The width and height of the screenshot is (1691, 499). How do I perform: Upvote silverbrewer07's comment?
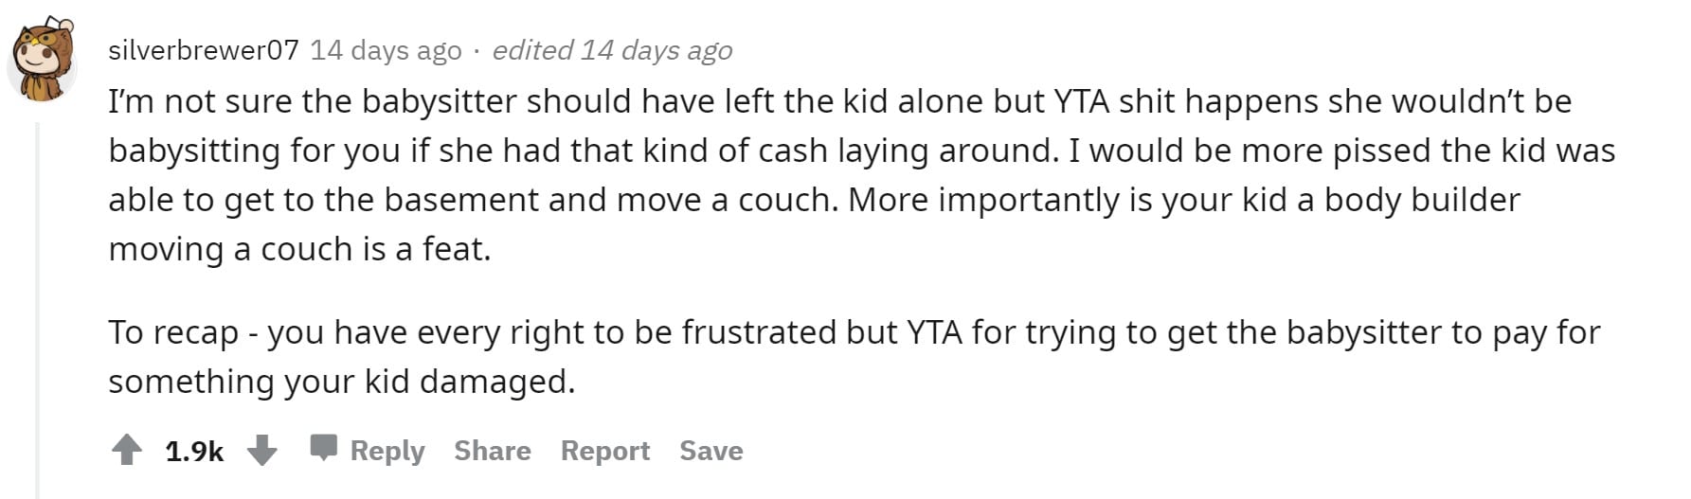coord(126,451)
